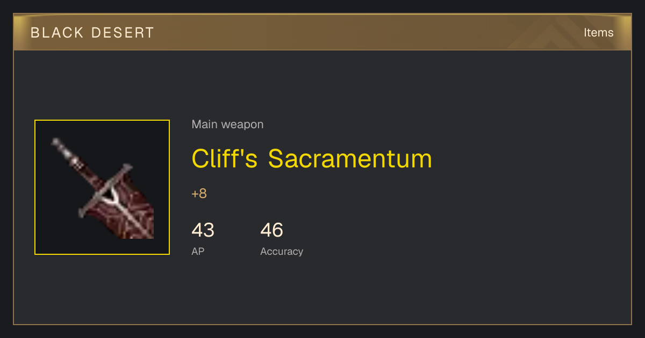Click the AP stat label
The width and height of the screenshot is (645, 338).
tap(198, 251)
